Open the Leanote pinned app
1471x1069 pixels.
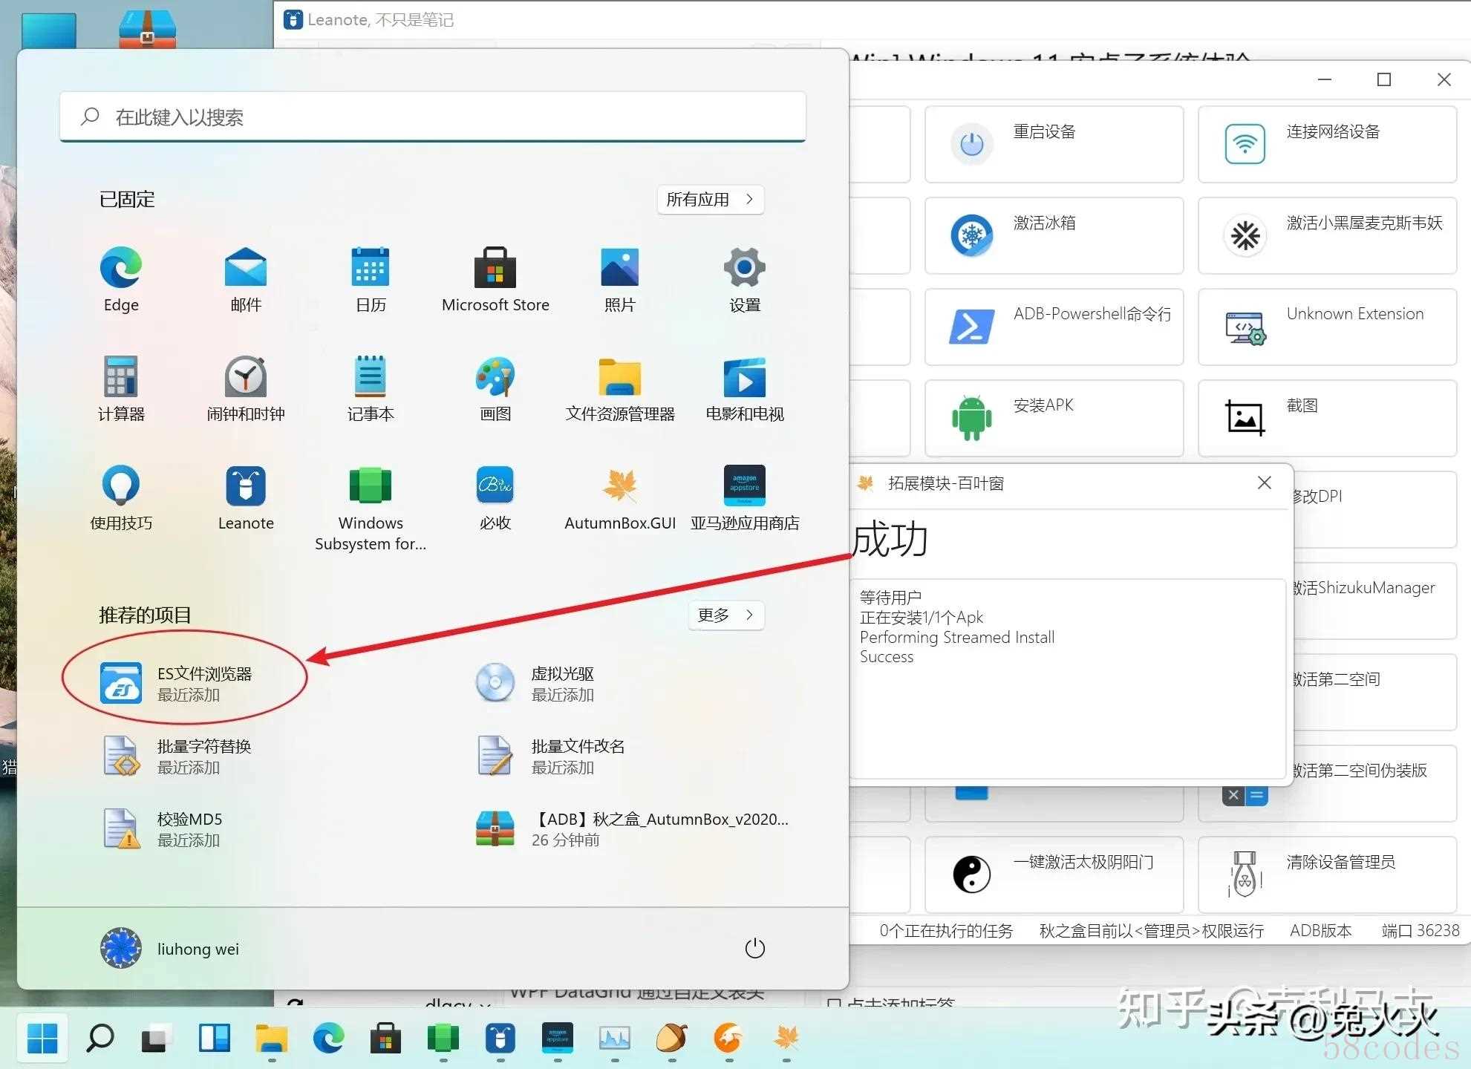pos(246,499)
